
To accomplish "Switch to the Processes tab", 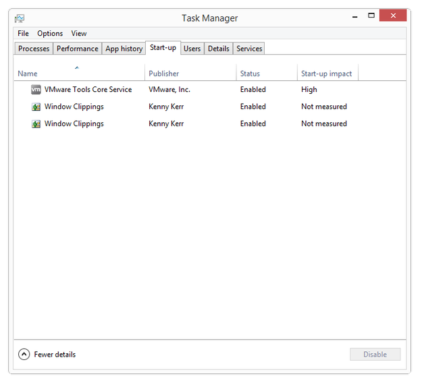I will point(34,49).
